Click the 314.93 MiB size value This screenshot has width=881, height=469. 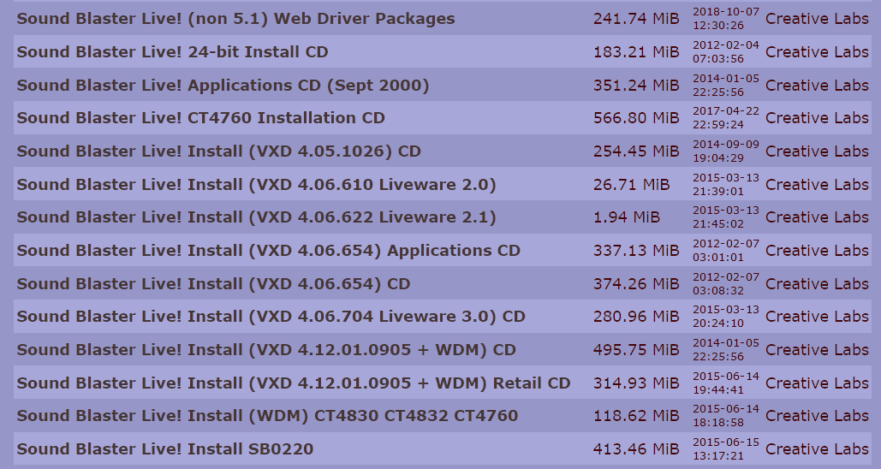pyautogui.click(x=636, y=383)
